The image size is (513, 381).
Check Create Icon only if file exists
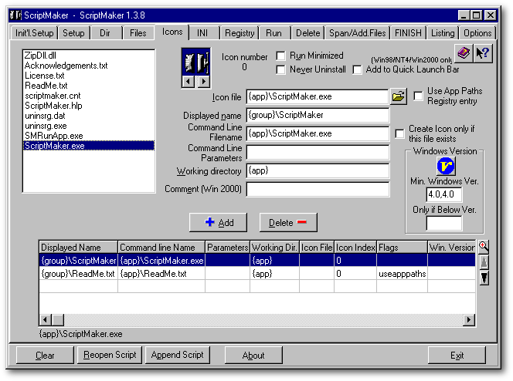(399, 134)
